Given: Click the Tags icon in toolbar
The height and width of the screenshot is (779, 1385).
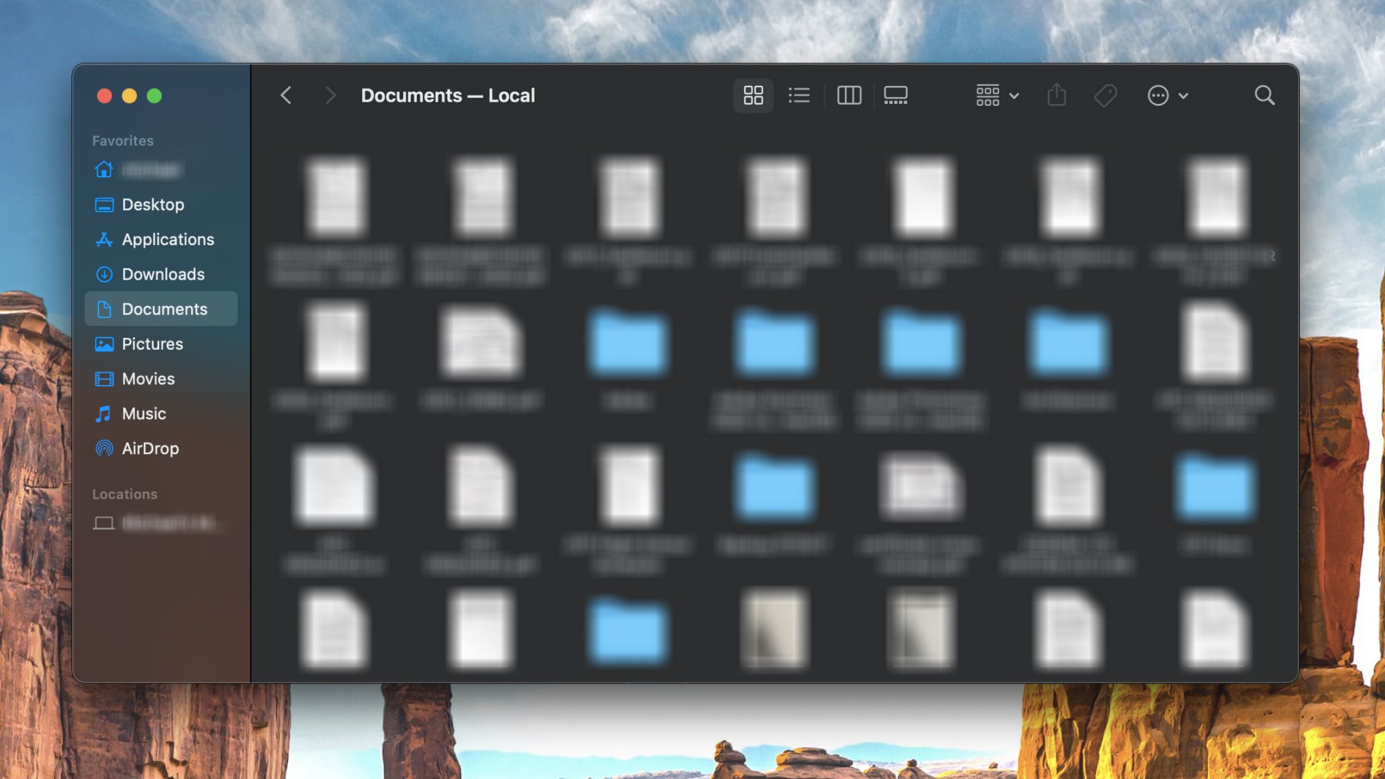Looking at the screenshot, I should pyautogui.click(x=1105, y=96).
